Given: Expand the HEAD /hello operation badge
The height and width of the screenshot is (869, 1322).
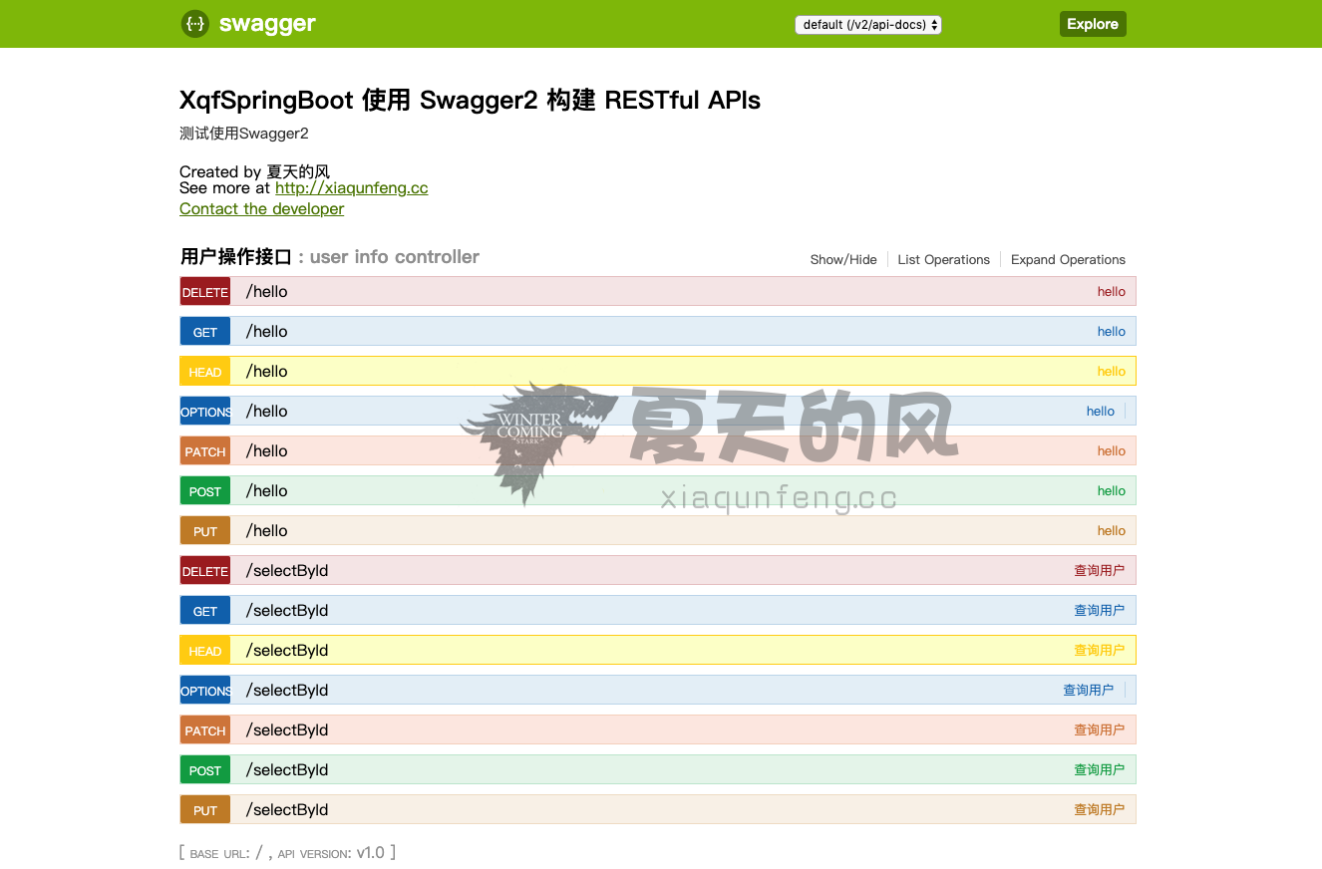Looking at the screenshot, I should point(205,372).
